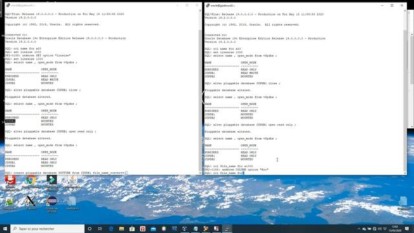The image size is (414, 233).
Task: Open the VirtualBox cube icon on taskbar
Action: 185,228
